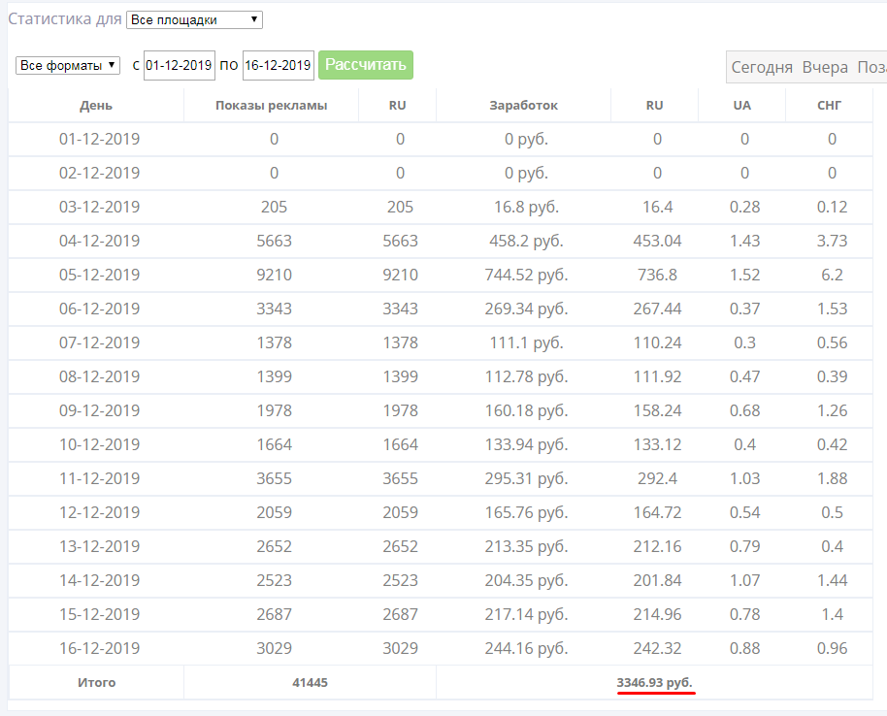Click the 'День' column header
The image size is (887, 716).
point(96,105)
